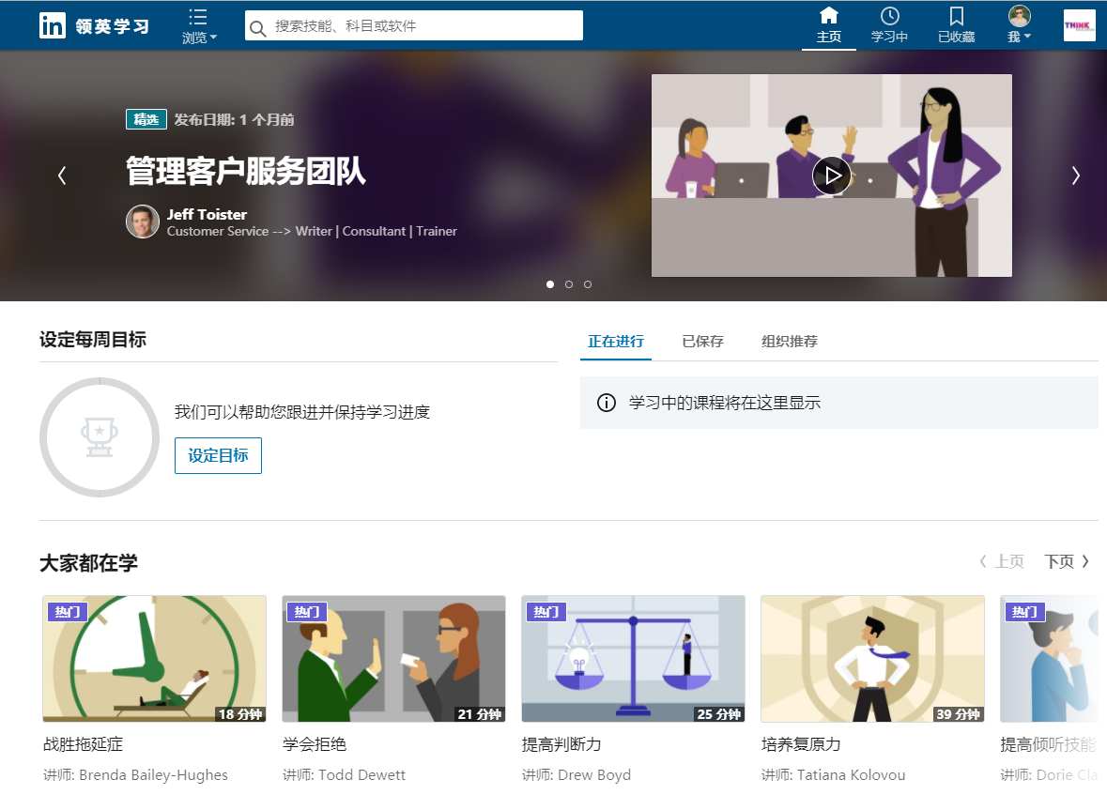Click the 热门 badge on 战胜拖延症

[x=68, y=611]
